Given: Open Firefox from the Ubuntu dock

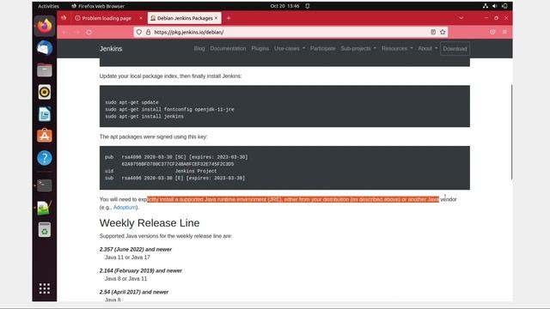Looking at the screenshot, I should point(45,26).
